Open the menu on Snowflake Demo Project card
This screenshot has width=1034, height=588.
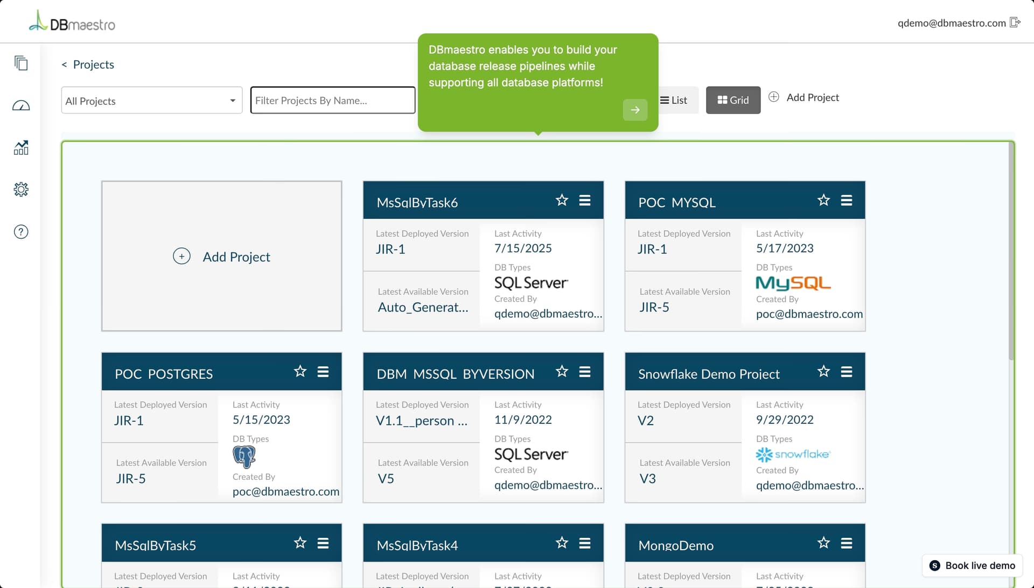click(847, 371)
